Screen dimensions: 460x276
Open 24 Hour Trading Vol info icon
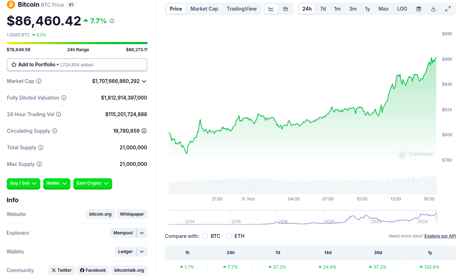pyautogui.click(x=59, y=114)
